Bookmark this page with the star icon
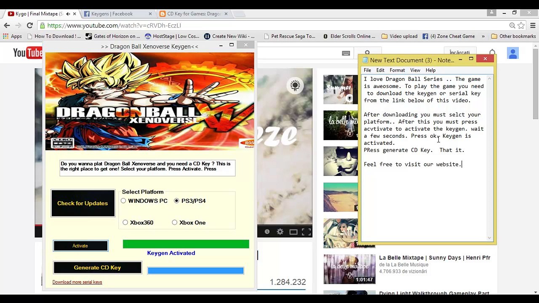The height and width of the screenshot is (303, 539). coord(521,25)
